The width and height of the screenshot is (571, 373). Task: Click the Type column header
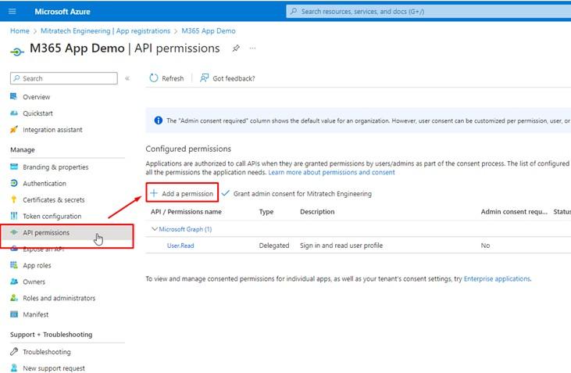pos(266,212)
